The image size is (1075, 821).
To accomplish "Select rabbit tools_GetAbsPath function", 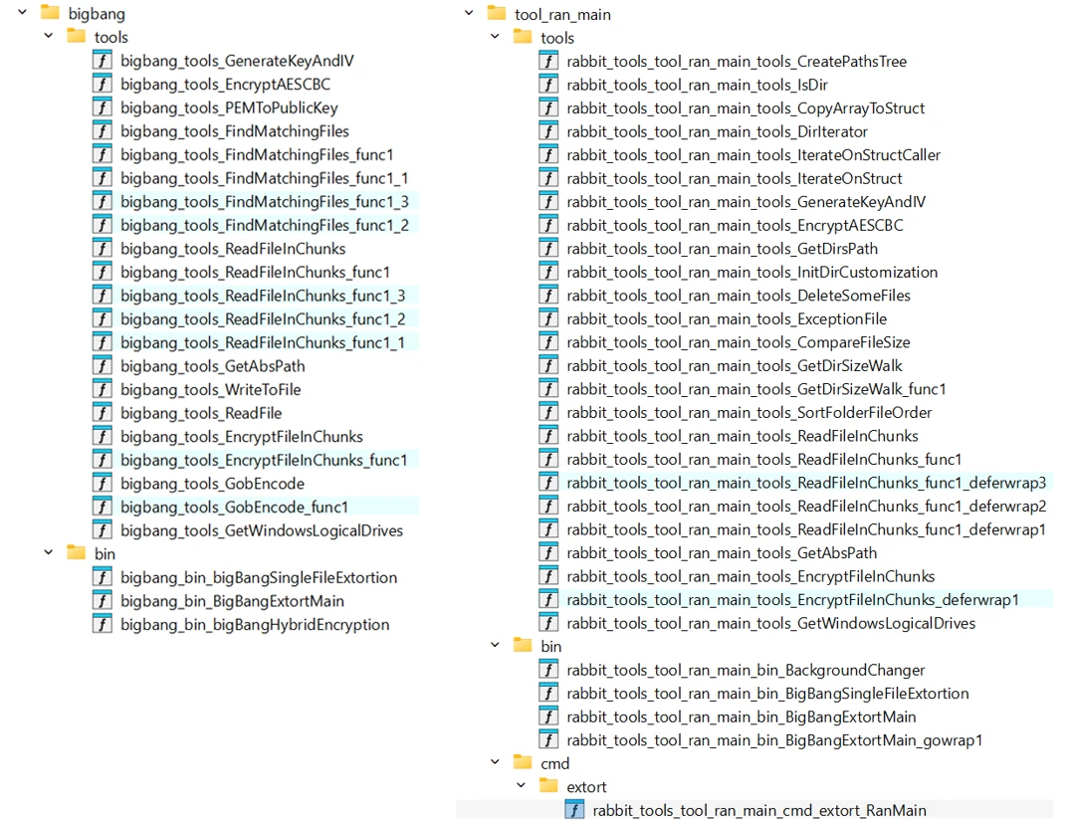I will (722, 553).
